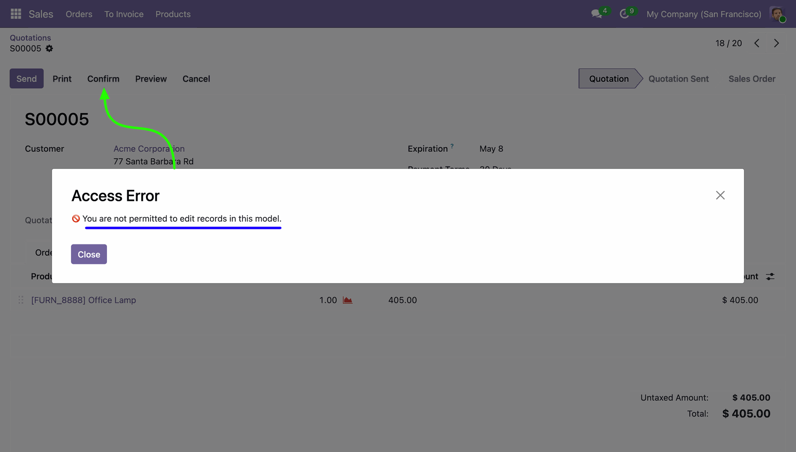Image resolution: width=796 pixels, height=452 pixels.
Task: Click the Cancel button
Action: (x=196, y=78)
